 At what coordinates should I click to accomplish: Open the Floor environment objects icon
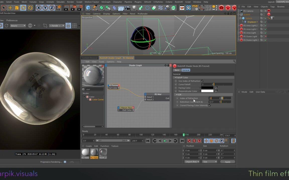pos(121,8)
